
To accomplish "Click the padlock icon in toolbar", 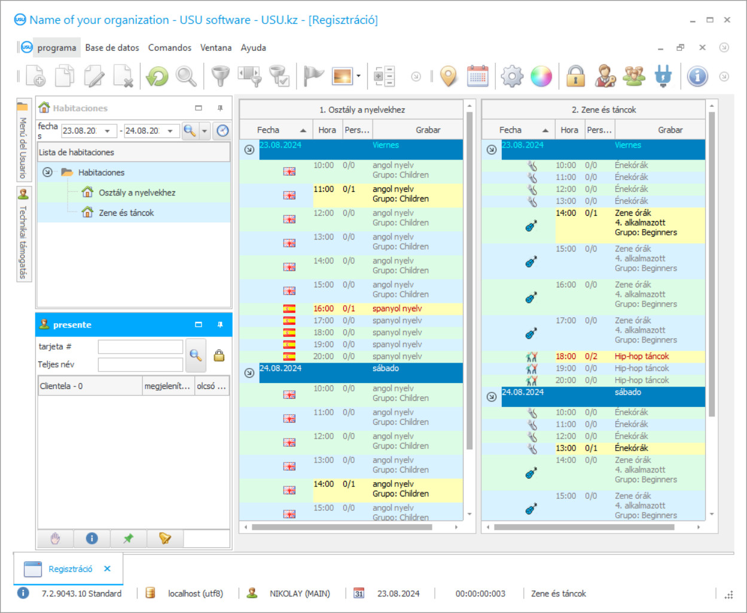I will [x=575, y=76].
